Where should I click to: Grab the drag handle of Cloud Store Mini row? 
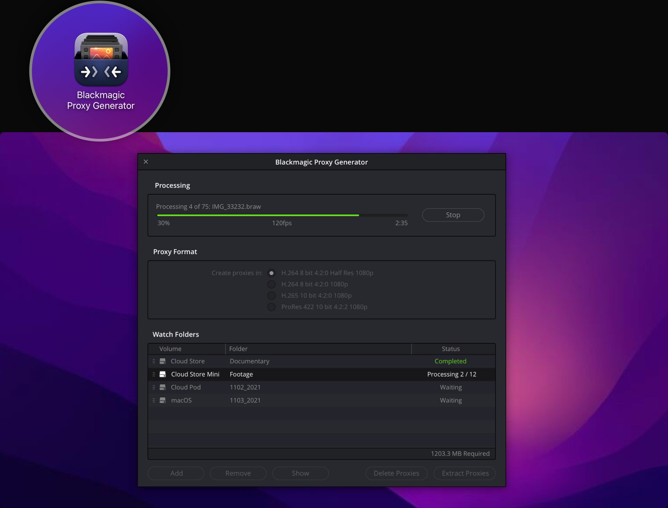point(154,374)
